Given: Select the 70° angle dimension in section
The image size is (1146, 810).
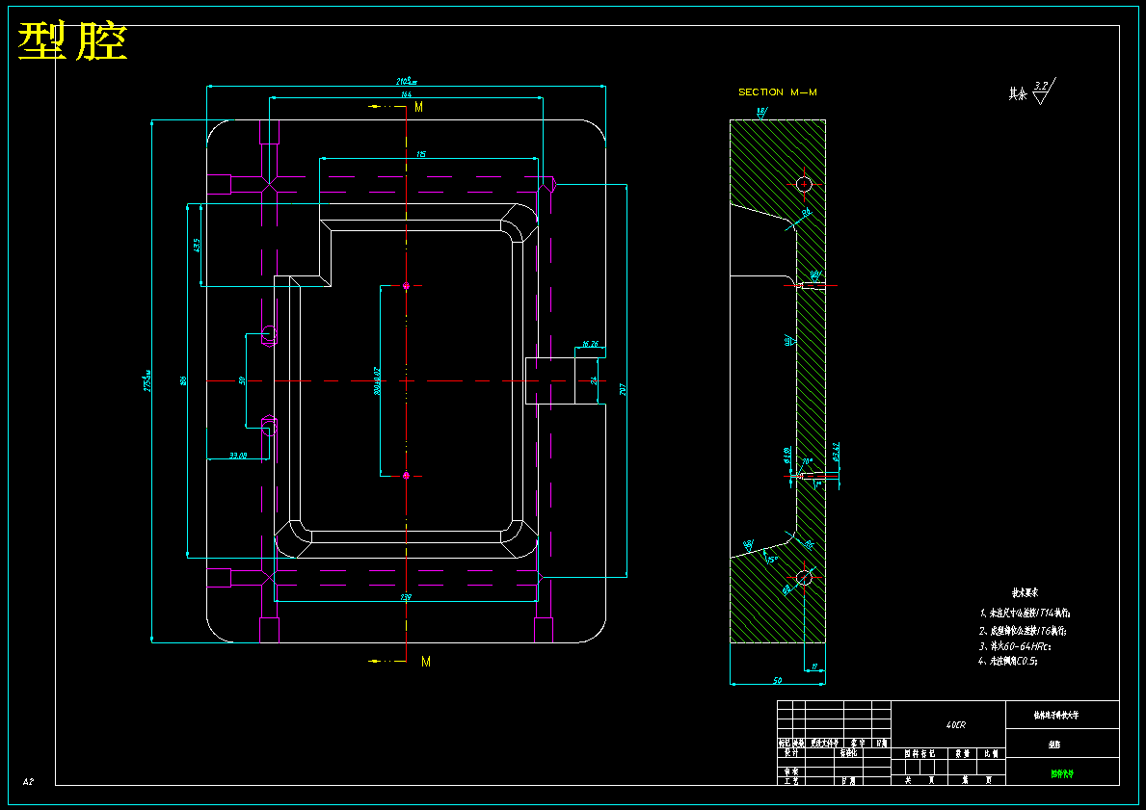Looking at the screenshot, I should tap(807, 461).
